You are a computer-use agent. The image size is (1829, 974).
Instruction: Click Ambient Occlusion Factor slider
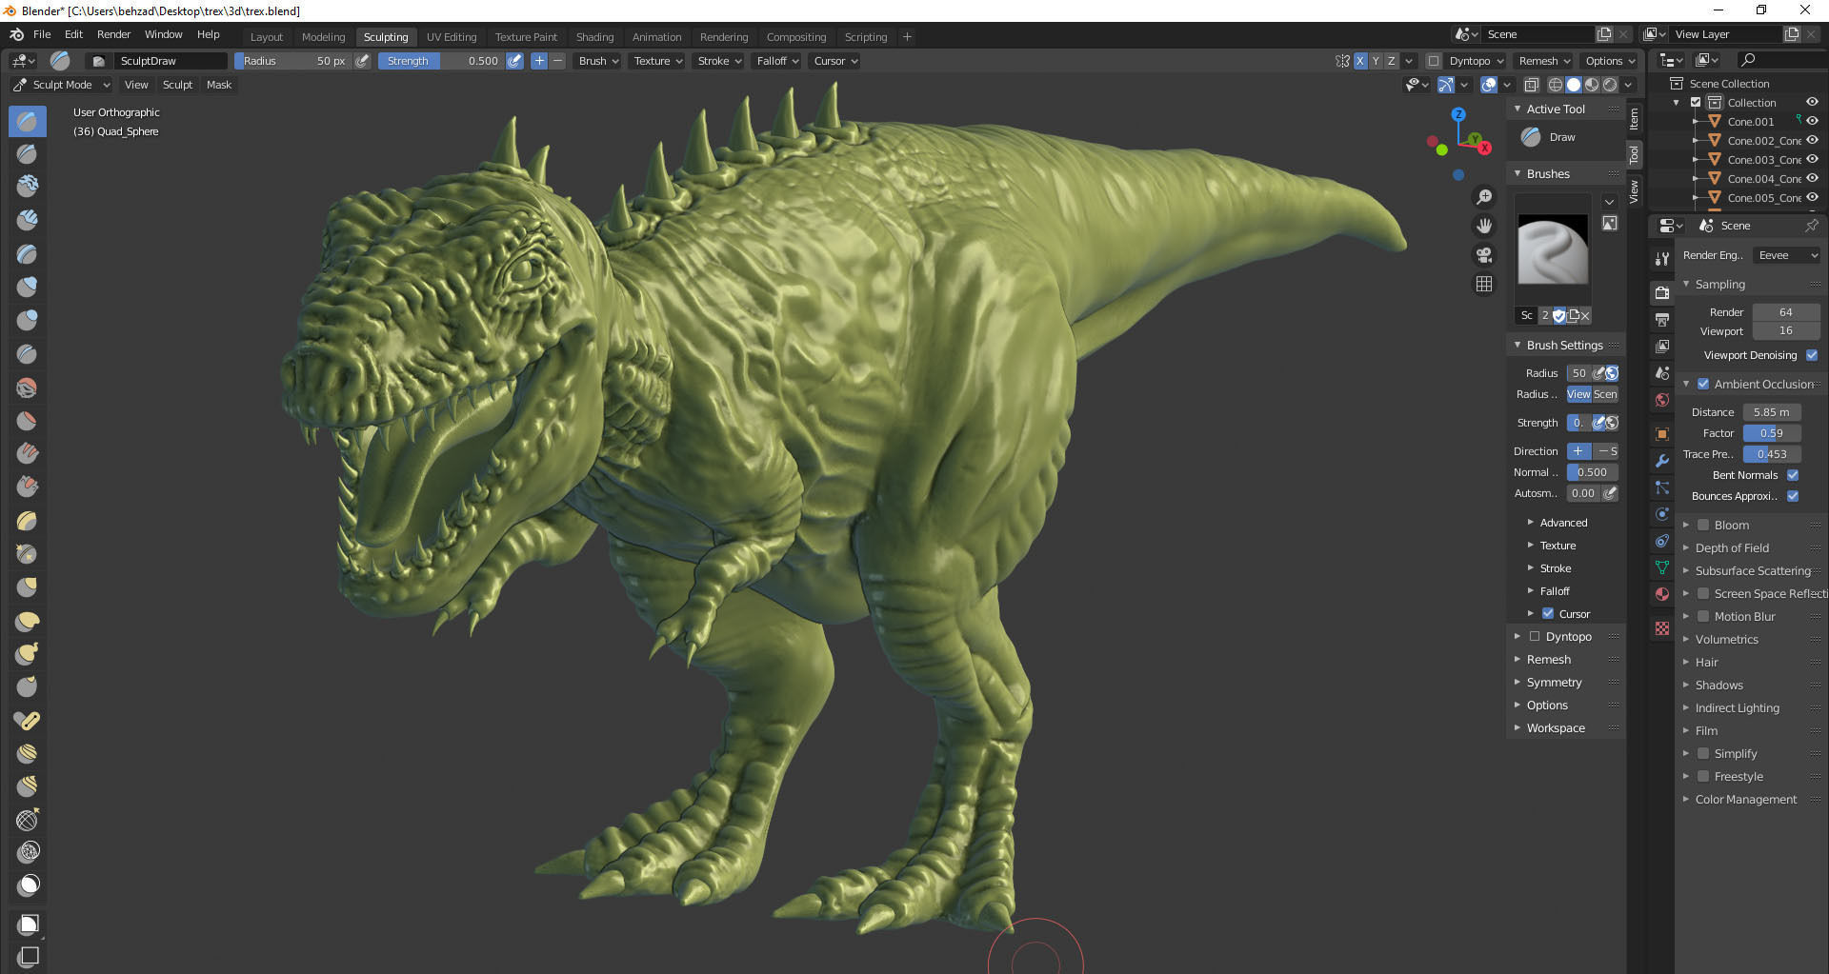1772,433
